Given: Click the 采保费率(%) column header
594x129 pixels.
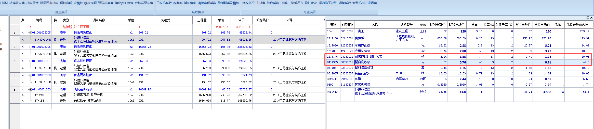Looking at the screenshot, I should point(504,25).
